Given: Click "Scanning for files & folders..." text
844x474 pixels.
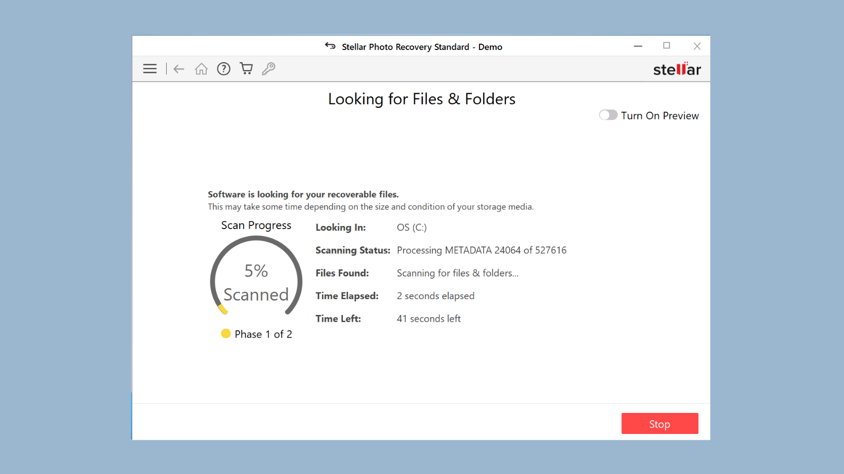Looking at the screenshot, I should click(x=457, y=273).
